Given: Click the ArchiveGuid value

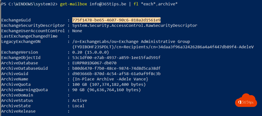Looking at the screenshot, I should click(x=116, y=74).
